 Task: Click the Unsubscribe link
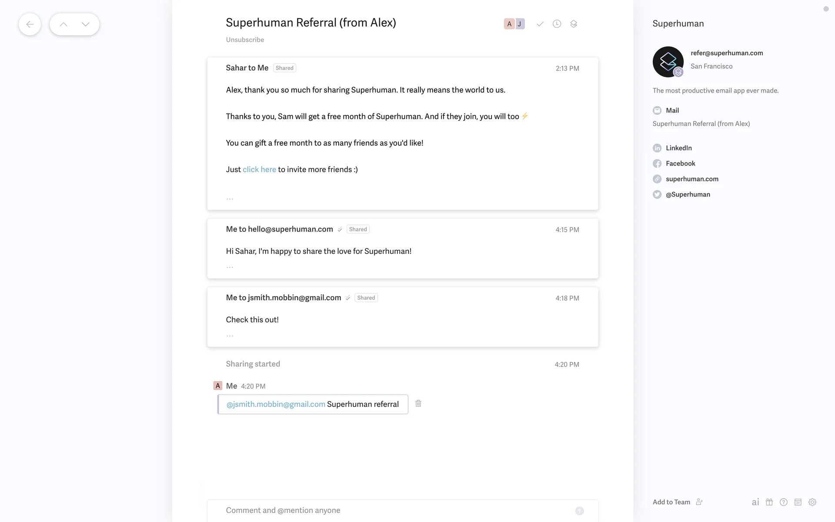click(245, 40)
